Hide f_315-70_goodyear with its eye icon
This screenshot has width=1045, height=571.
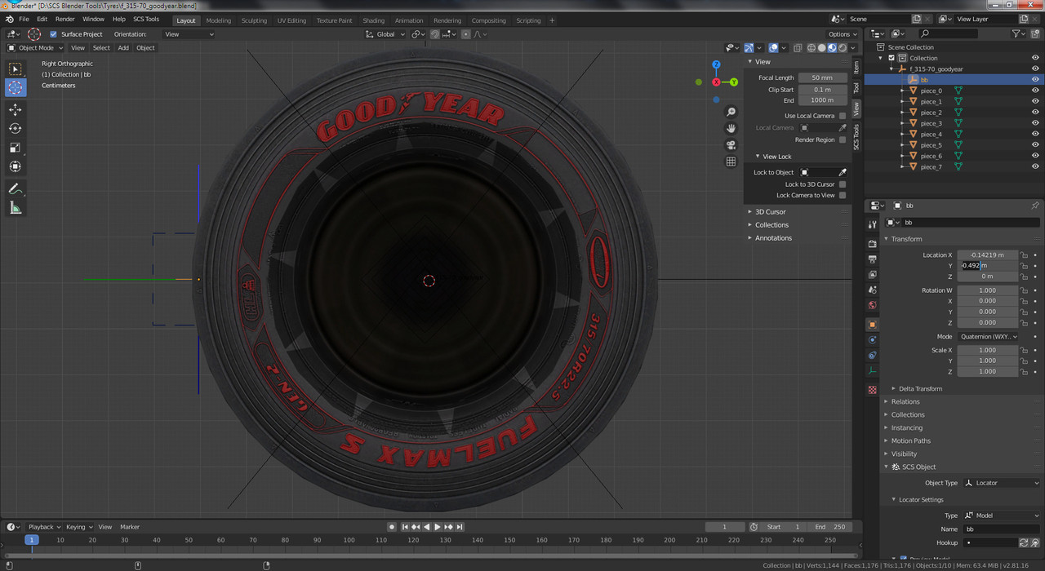[x=1035, y=69]
